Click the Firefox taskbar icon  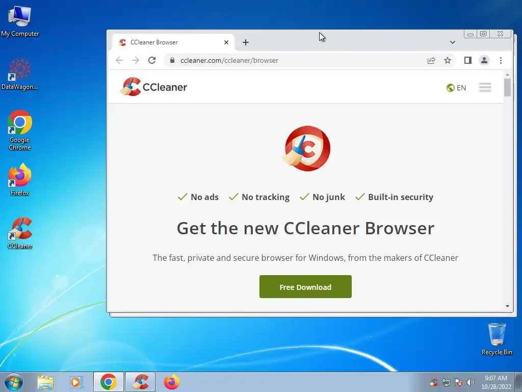pyautogui.click(x=171, y=382)
